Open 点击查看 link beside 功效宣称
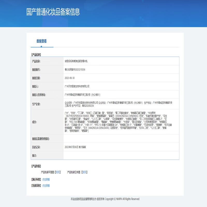This screenshot has width=207, height=207. point(46,186)
